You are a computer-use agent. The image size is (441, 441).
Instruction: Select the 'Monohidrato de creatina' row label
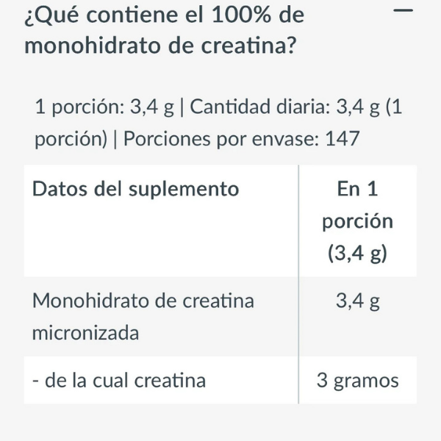coord(143,301)
